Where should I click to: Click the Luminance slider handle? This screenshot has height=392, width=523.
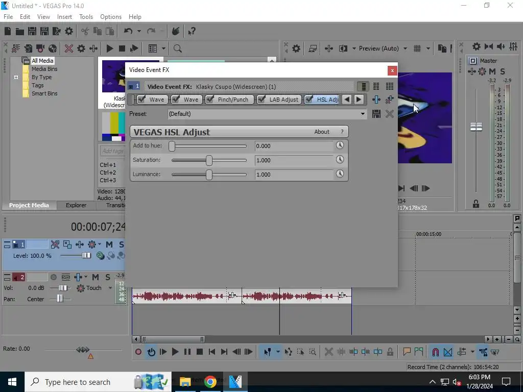pyautogui.click(x=209, y=175)
